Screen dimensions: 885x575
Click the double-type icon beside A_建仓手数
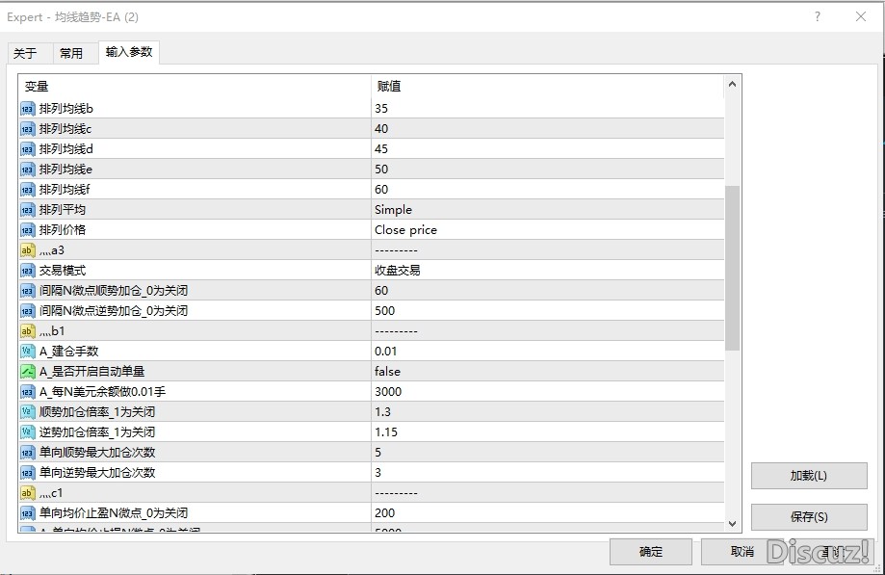28,352
